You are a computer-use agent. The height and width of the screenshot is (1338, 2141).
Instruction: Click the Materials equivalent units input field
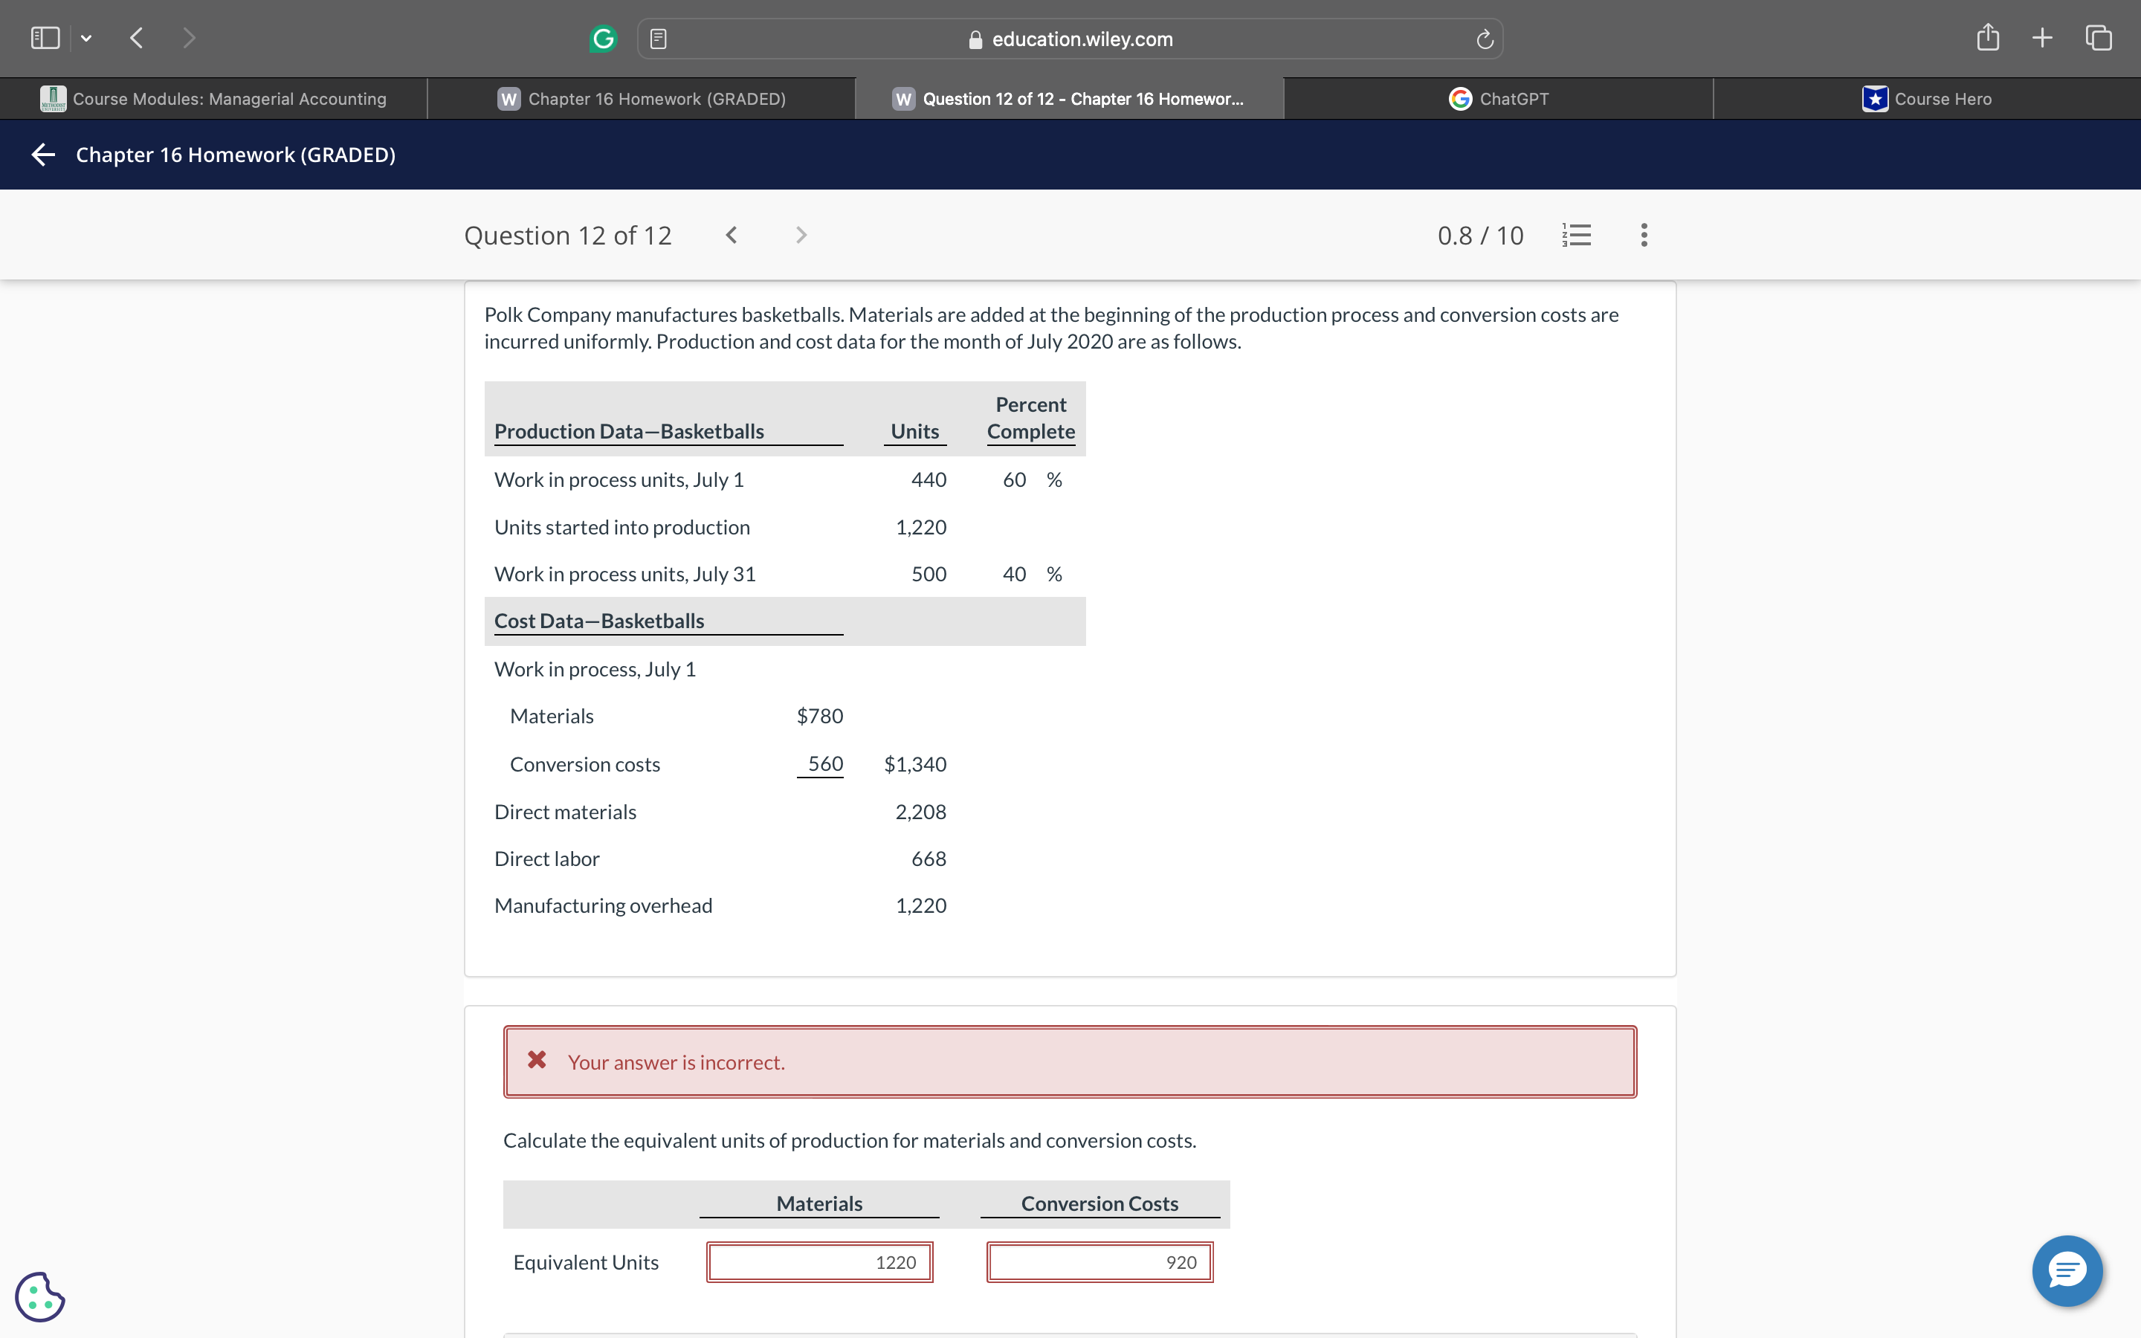[x=819, y=1262]
